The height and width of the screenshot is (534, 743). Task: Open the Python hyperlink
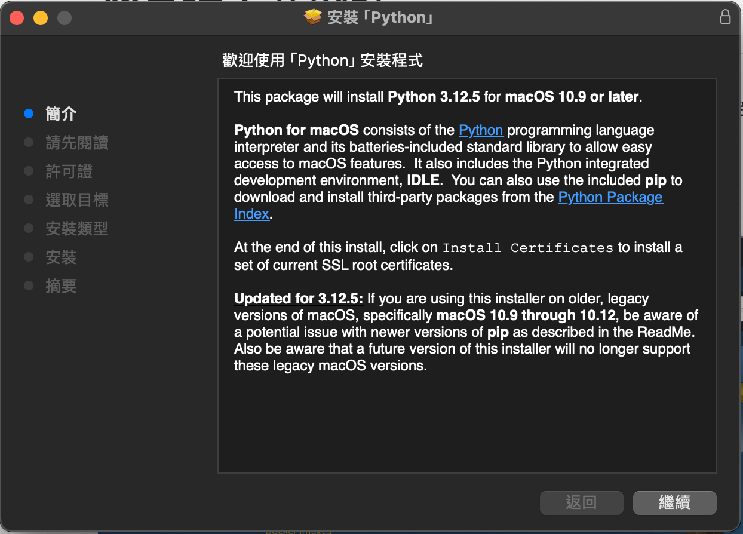click(x=481, y=130)
